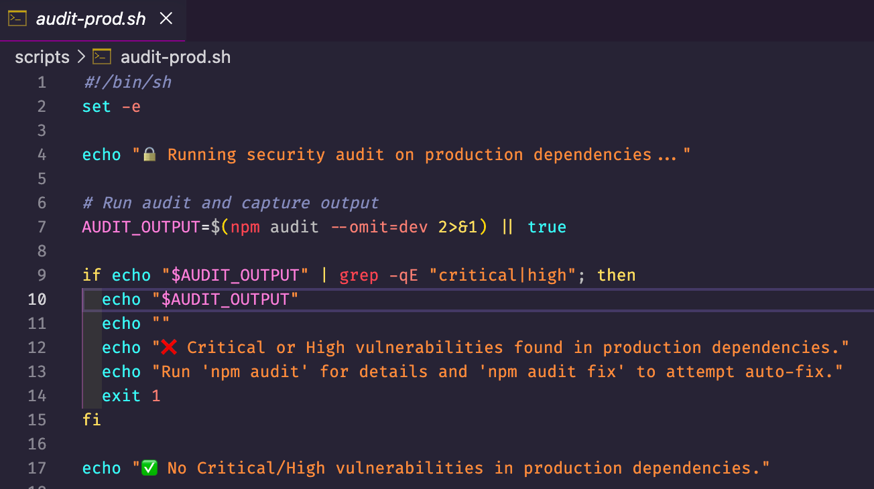
Task: Click line number 10 in the gutter
Action: [38, 299]
